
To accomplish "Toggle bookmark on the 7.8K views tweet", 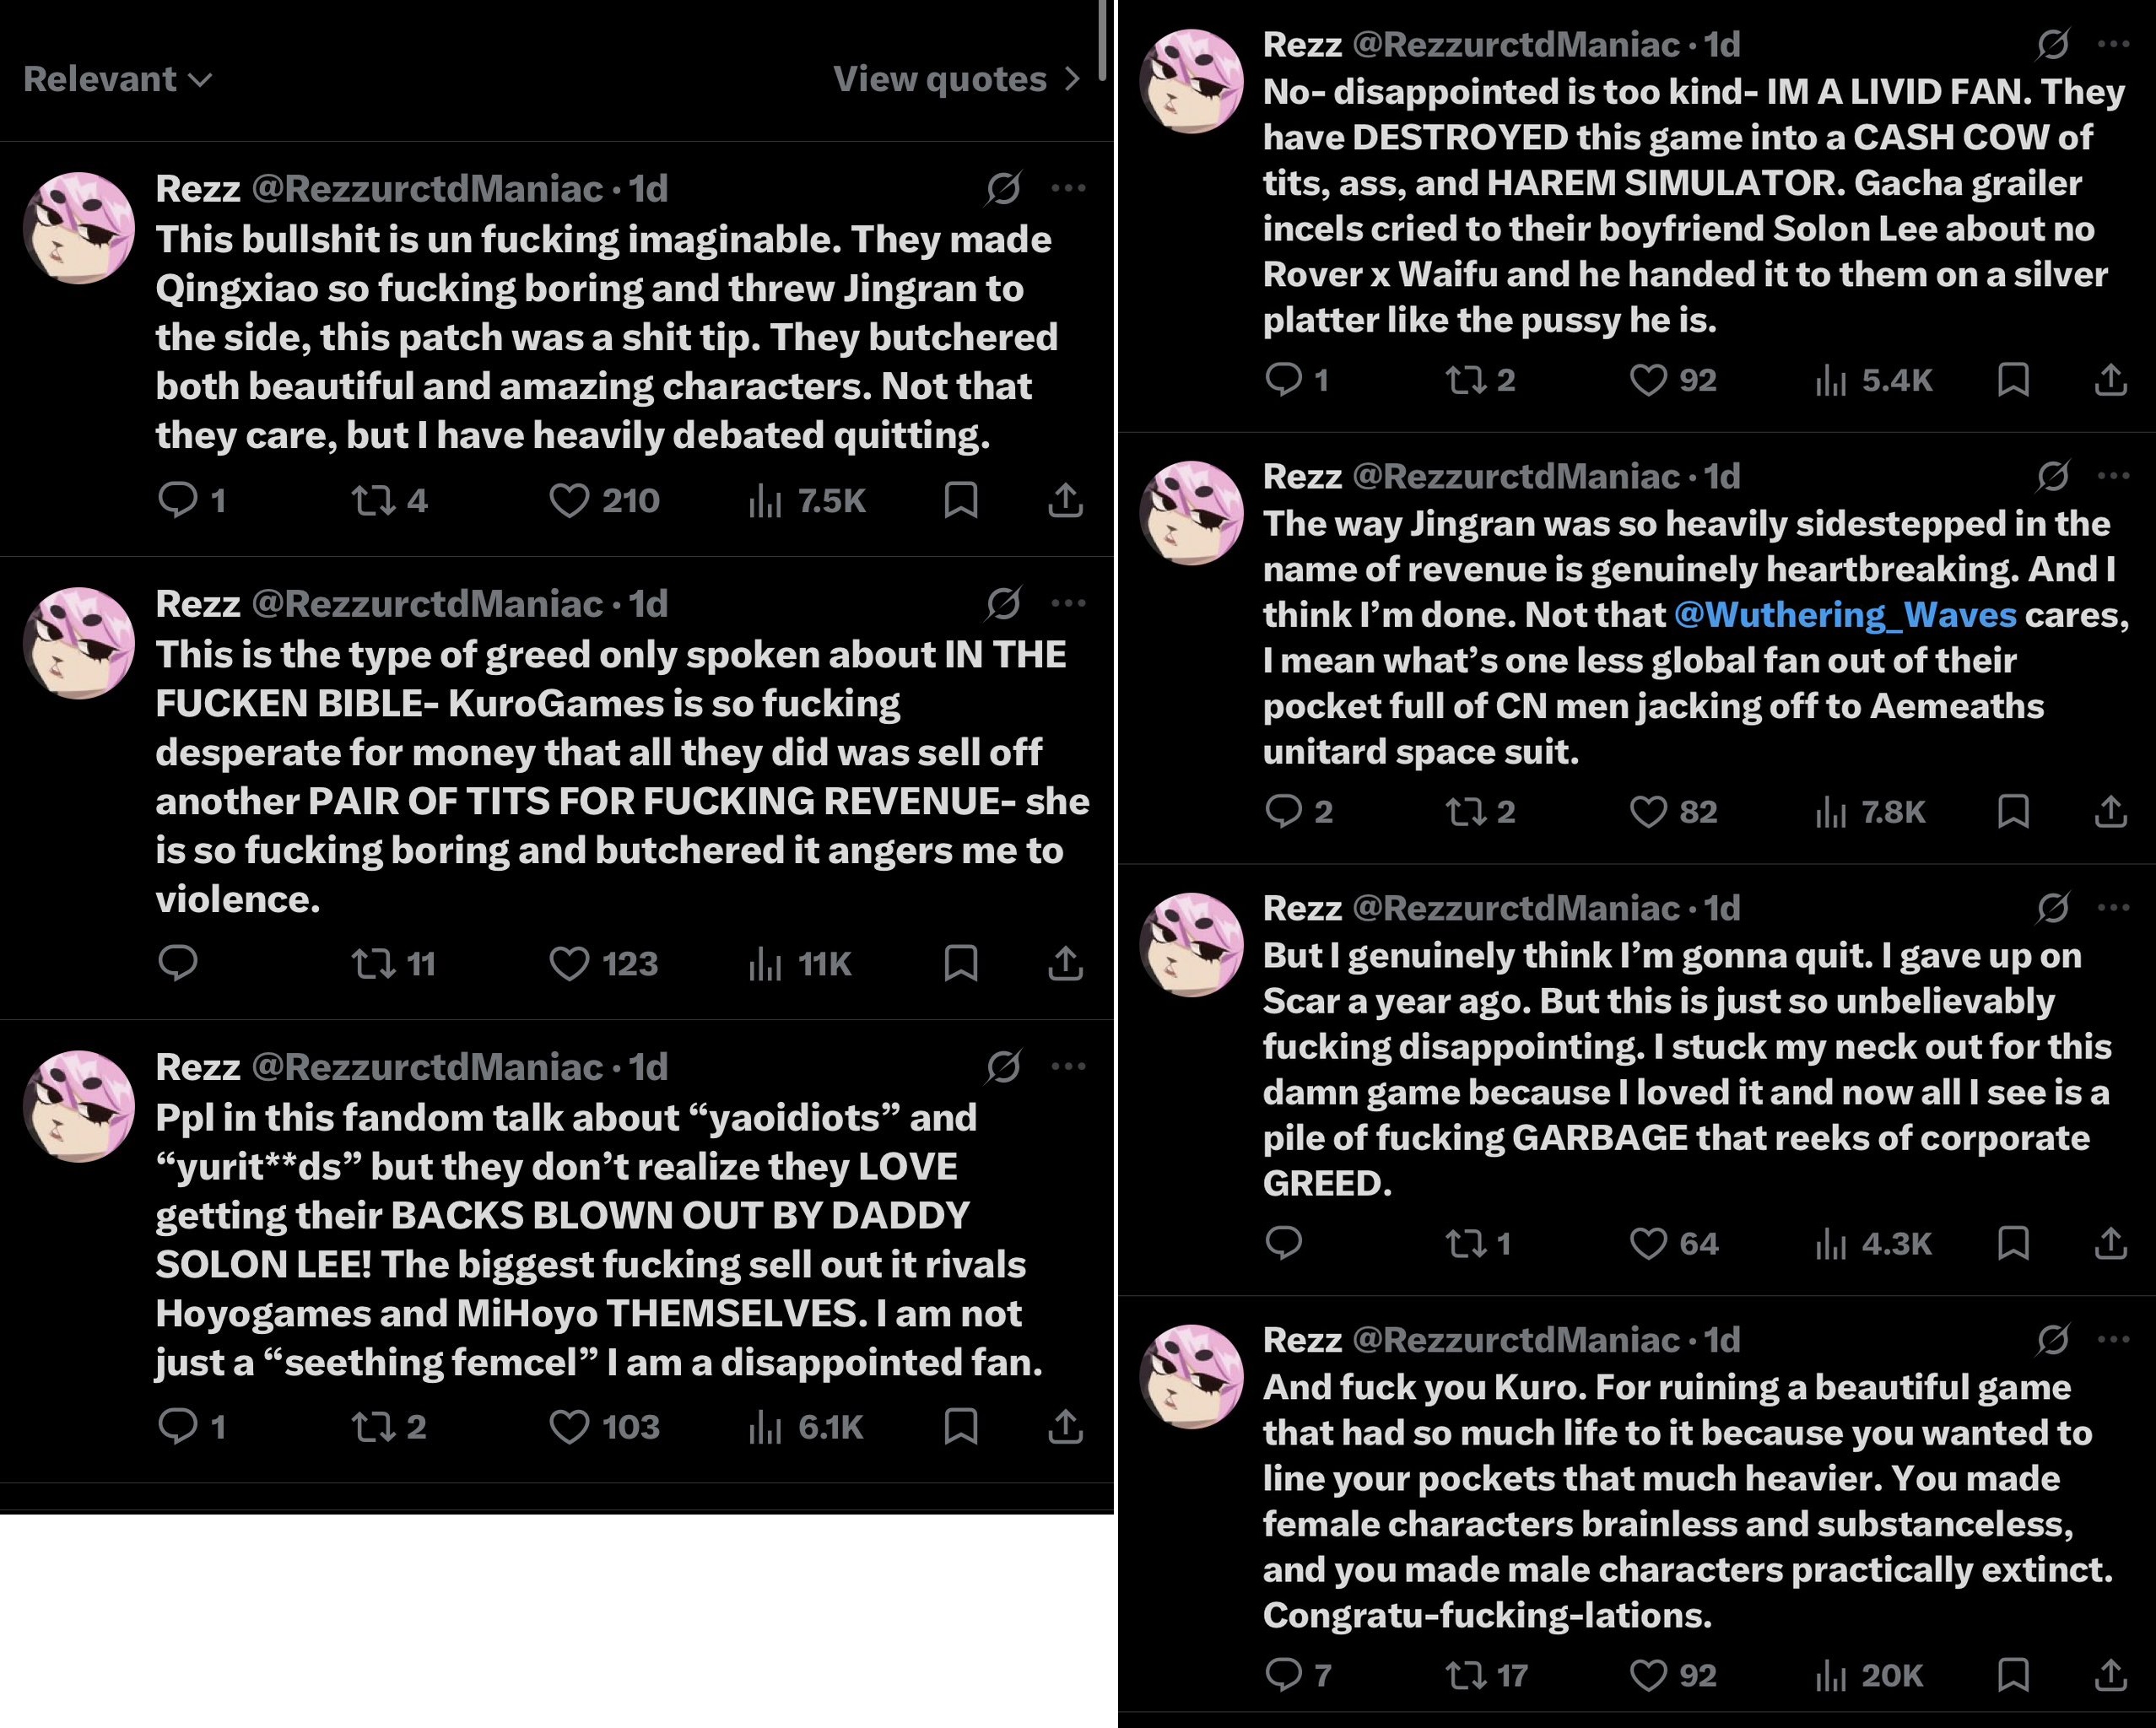I will point(2012,811).
